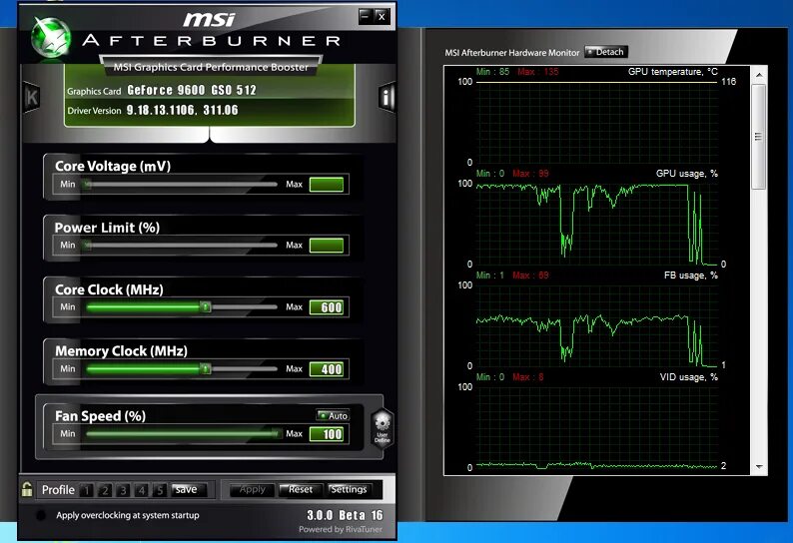Click the Core Voltage value field
Image resolution: width=793 pixels, height=543 pixels.
(327, 184)
